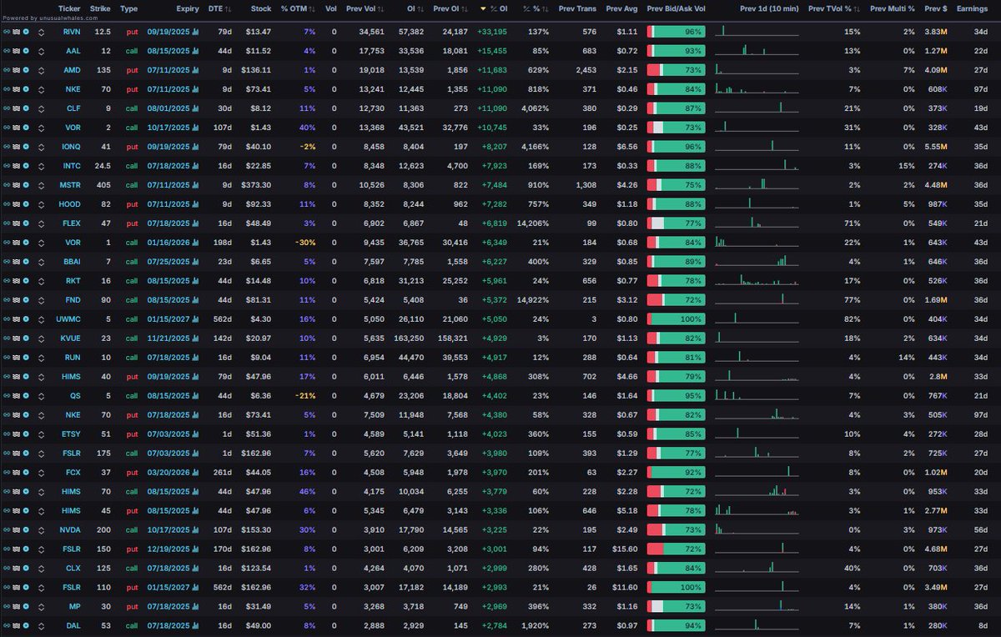Expand the NVDA row with its up-down chevron

[x=42, y=529]
